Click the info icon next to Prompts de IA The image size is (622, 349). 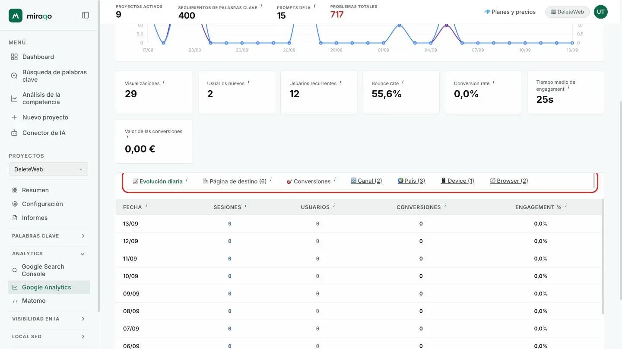(x=314, y=6)
